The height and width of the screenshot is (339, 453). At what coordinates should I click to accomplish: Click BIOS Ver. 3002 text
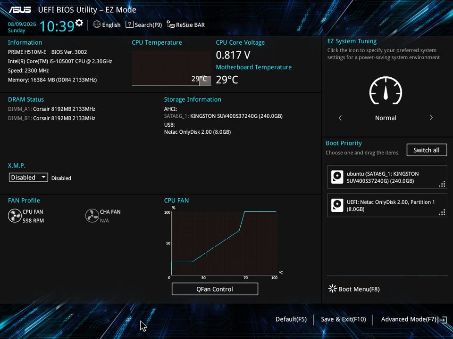tap(69, 52)
